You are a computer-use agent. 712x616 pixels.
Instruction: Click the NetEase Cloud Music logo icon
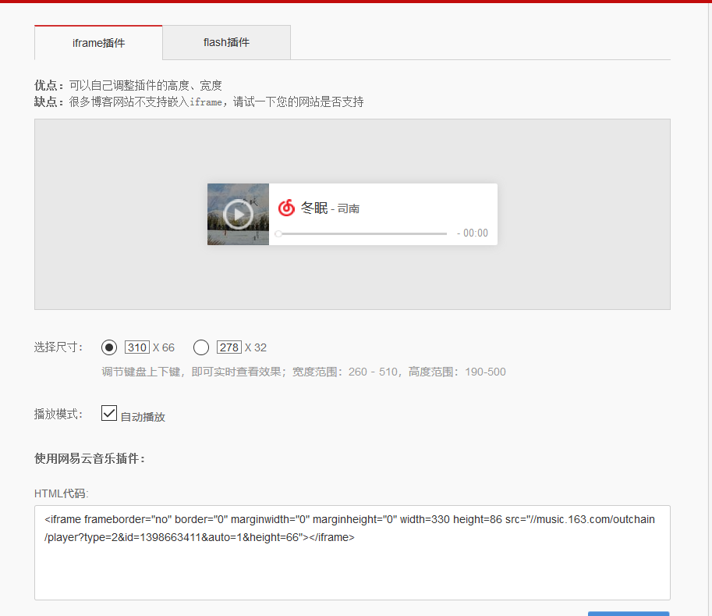pyautogui.click(x=286, y=208)
